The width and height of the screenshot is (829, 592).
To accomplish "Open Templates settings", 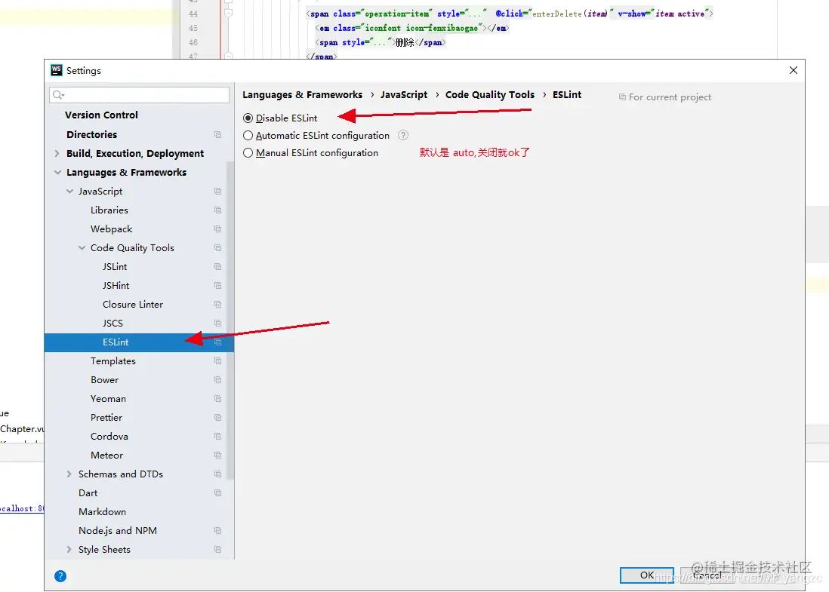I will point(113,361).
